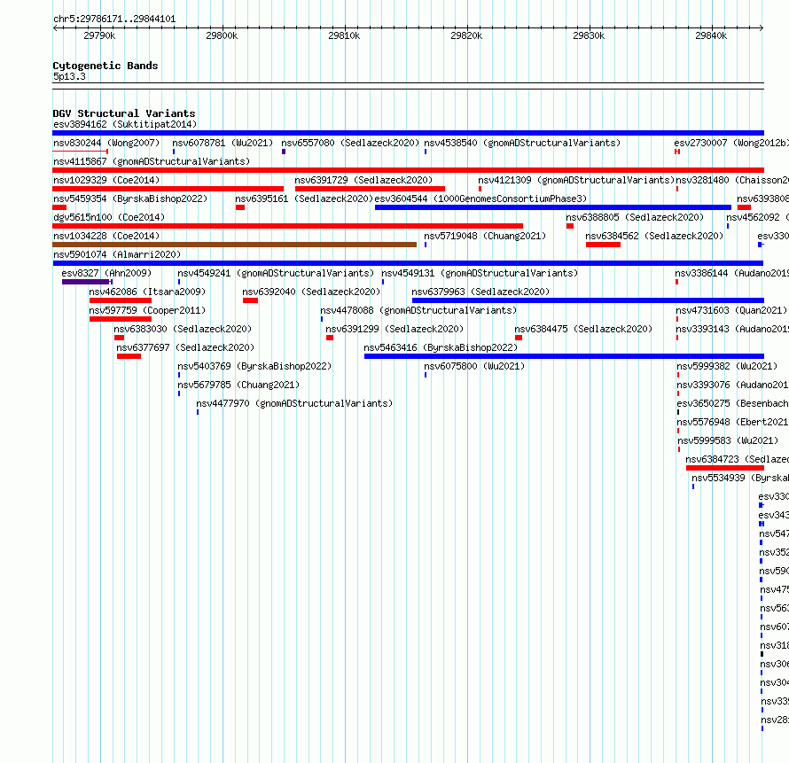Image resolution: width=789 pixels, height=763 pixels.
Task: Open nsv4549241 (gnomADStructuralVariants) variant
Action: (276, 273)
